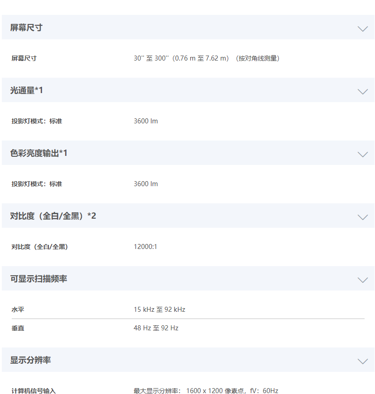Screen dimensions: 375x394
Task: Click the 可显示扫描频率 header title
Action: pos(39,279)
